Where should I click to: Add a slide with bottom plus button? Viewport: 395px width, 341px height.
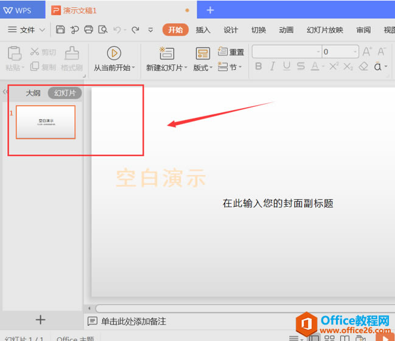coord(40,320)
